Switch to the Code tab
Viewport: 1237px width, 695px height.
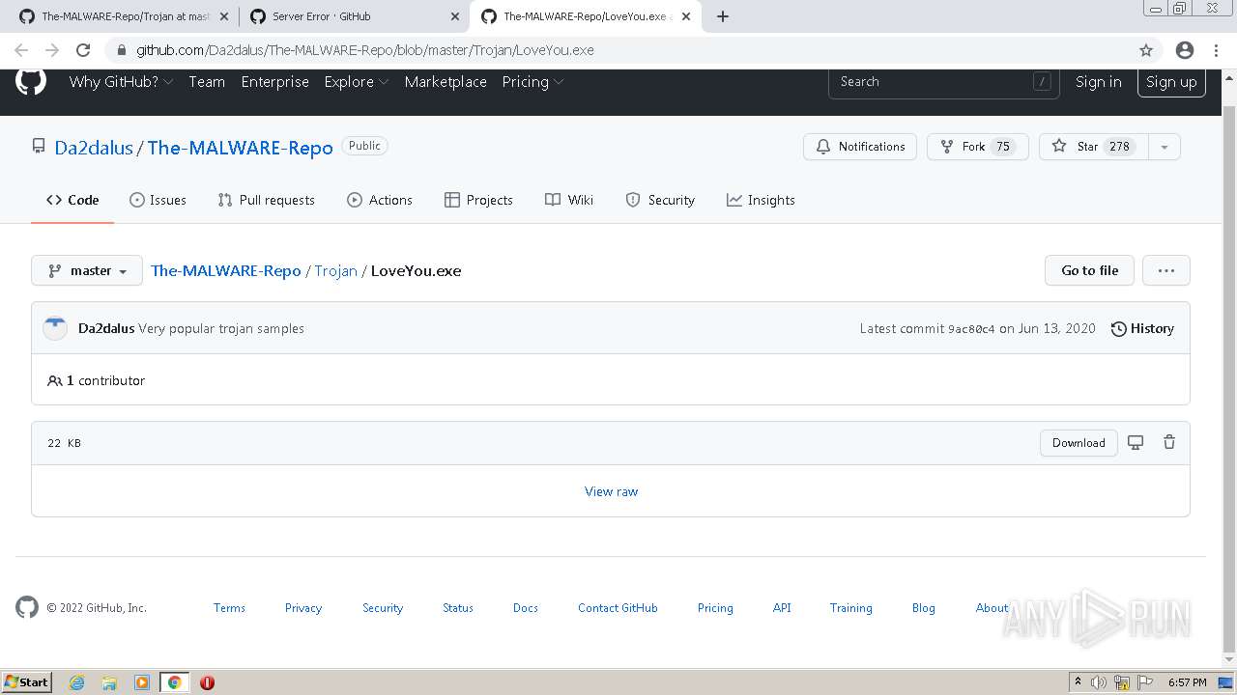tap(72, 200)
